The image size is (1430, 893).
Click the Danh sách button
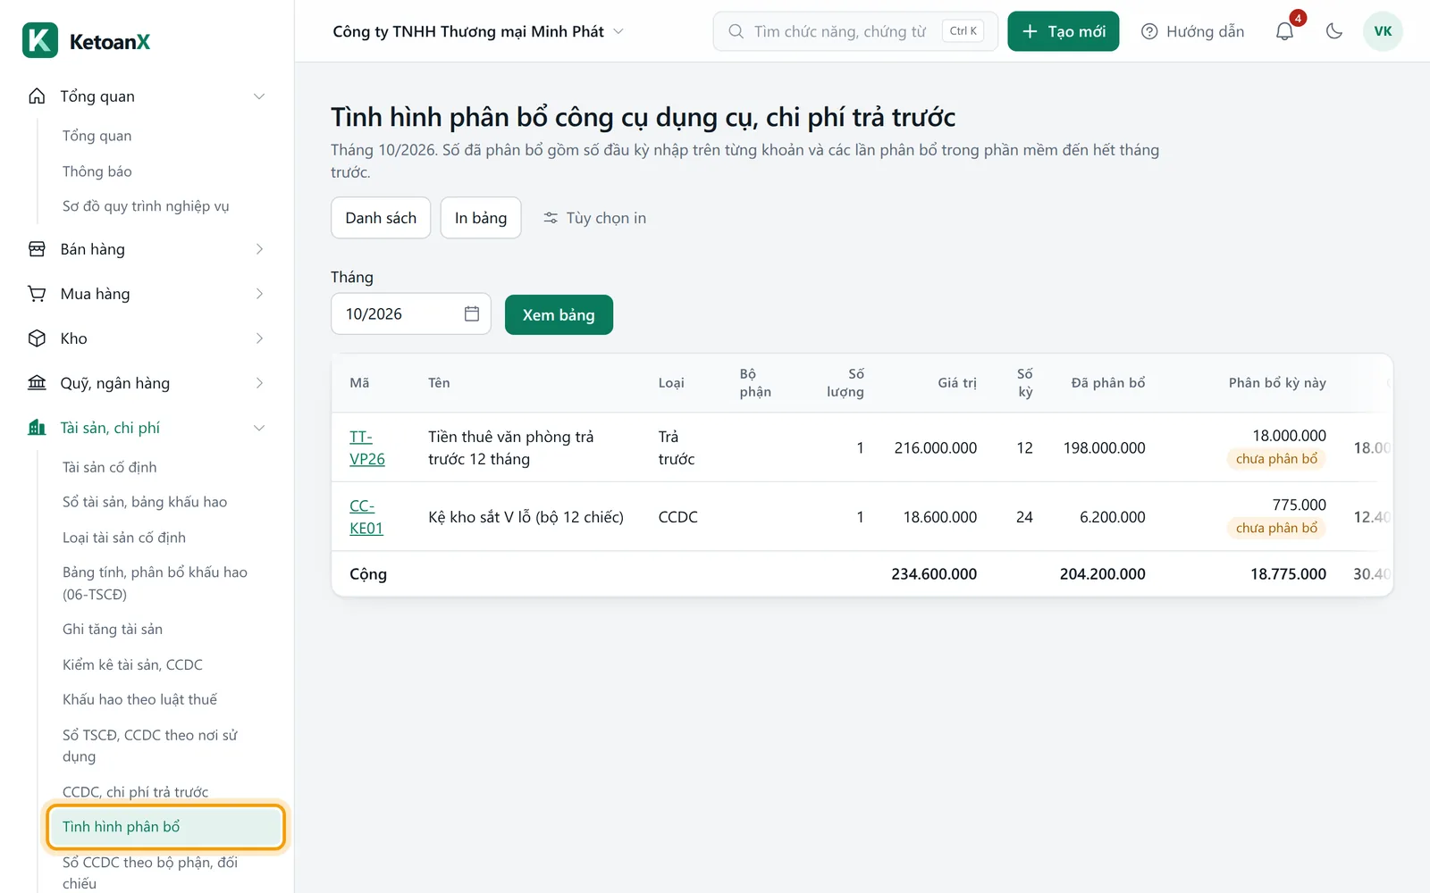point(381,218)
